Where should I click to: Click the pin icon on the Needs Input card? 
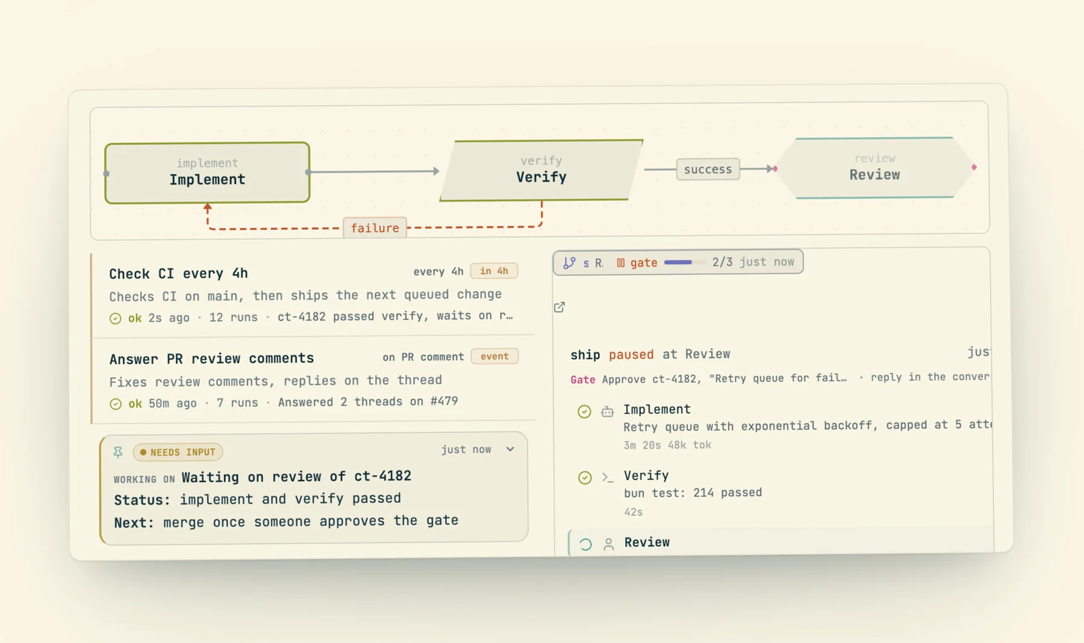(118, 452)
